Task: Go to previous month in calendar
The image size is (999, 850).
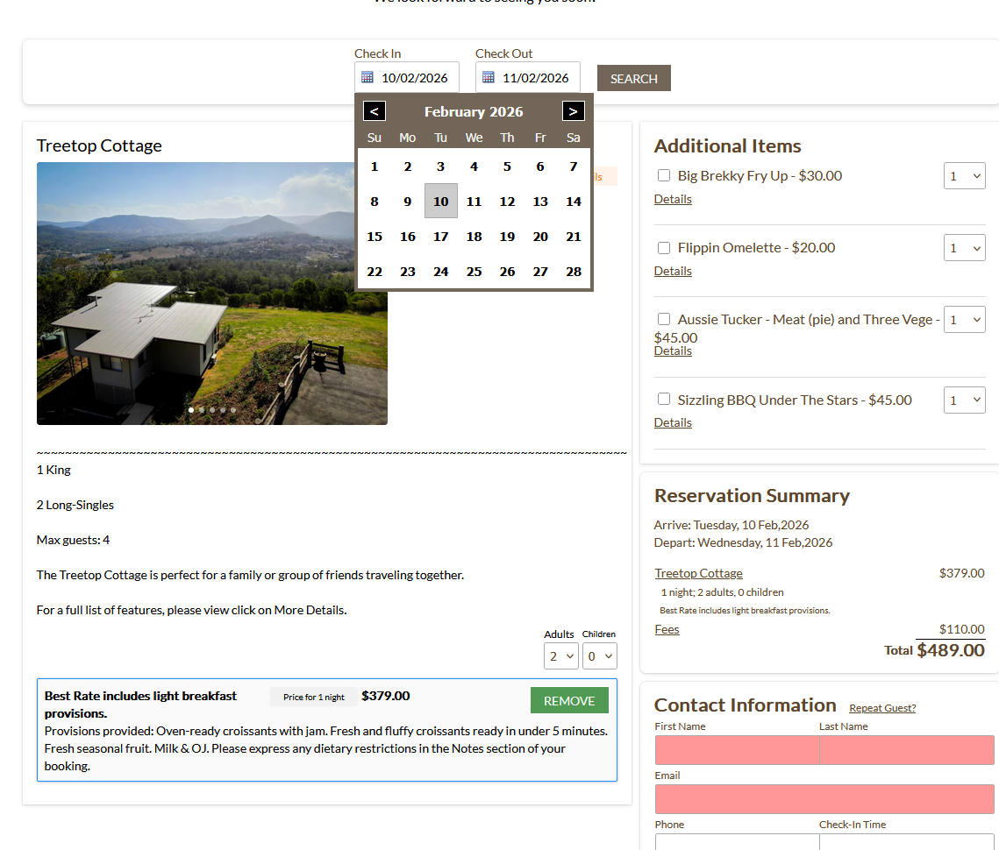Action: 375,111
